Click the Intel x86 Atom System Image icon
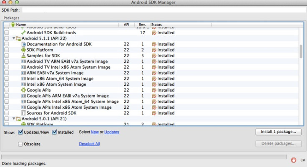This screenshot has height=167, width=307. [x=23, y=84]
